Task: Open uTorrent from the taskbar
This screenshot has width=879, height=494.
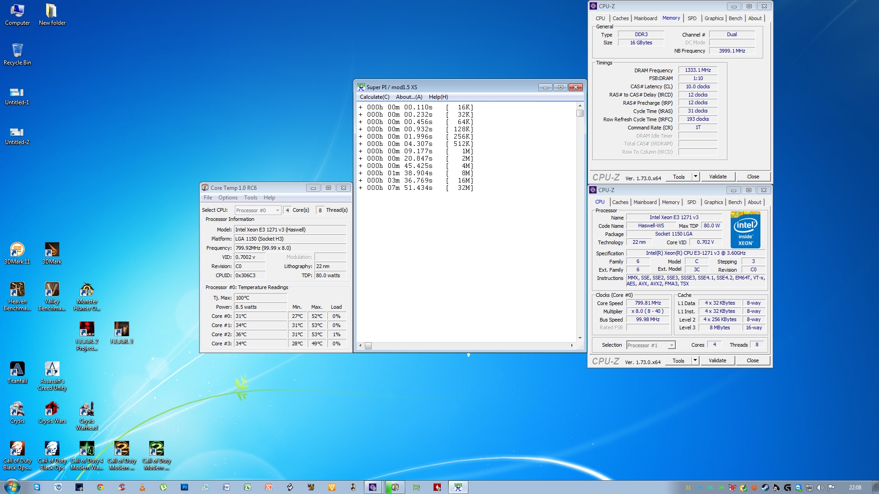Action: click(x=163, y=487)
